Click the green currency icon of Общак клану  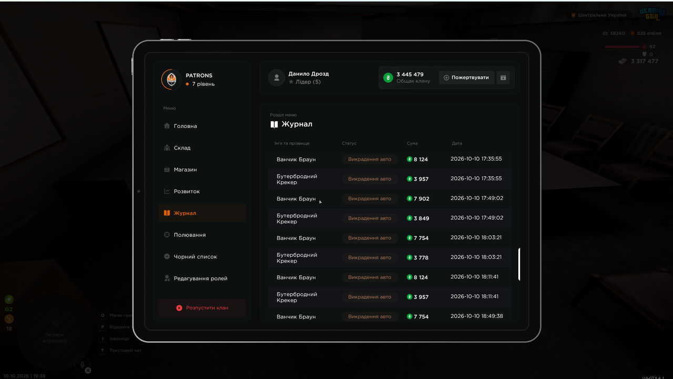(388, 78)
